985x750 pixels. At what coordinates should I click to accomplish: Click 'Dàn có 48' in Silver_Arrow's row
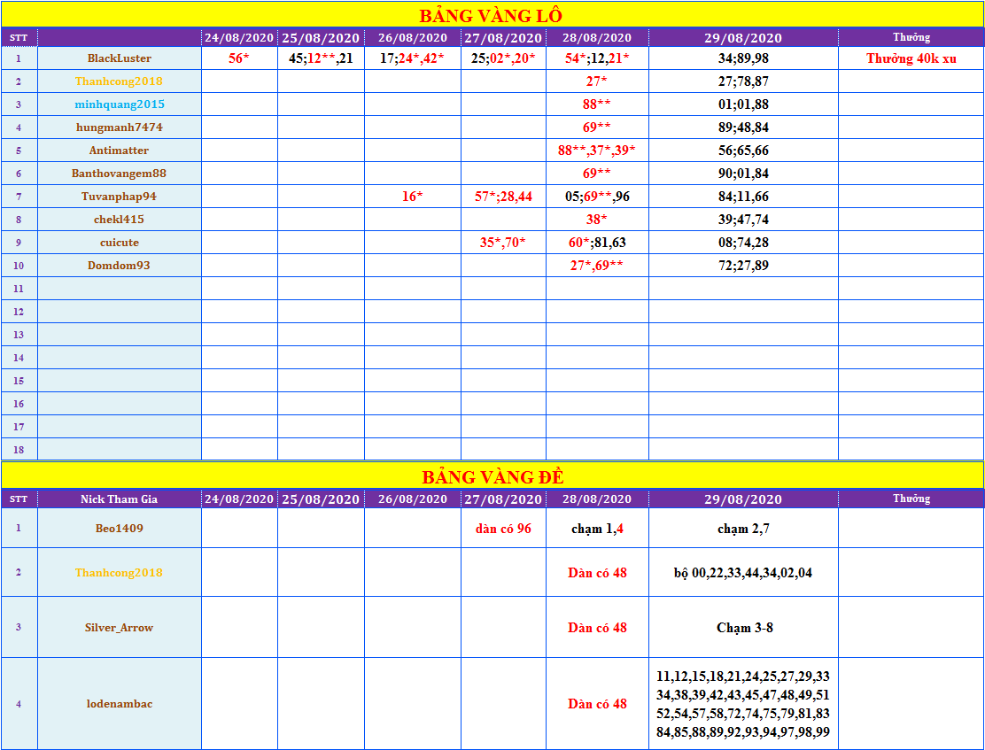point(597,627)
